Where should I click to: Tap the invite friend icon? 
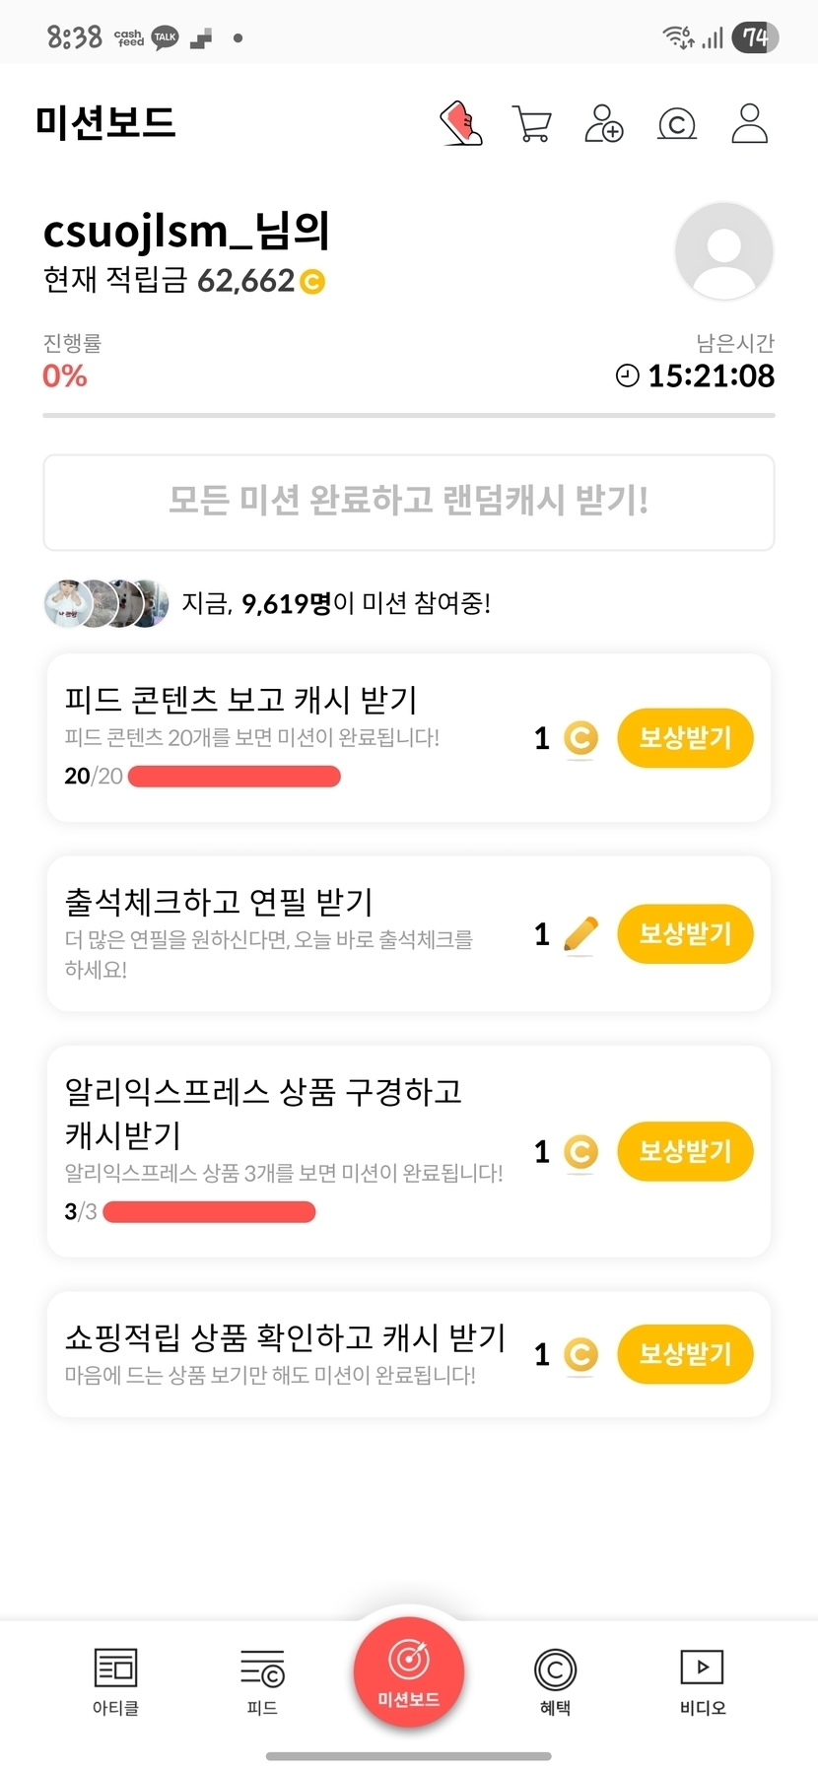click(603, 124)
